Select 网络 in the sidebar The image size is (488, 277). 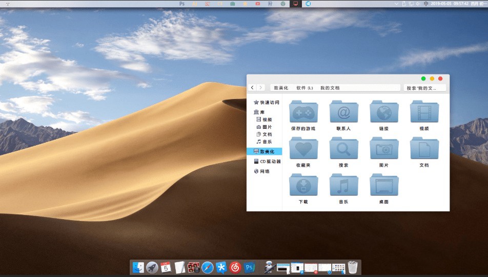[264, 171]
